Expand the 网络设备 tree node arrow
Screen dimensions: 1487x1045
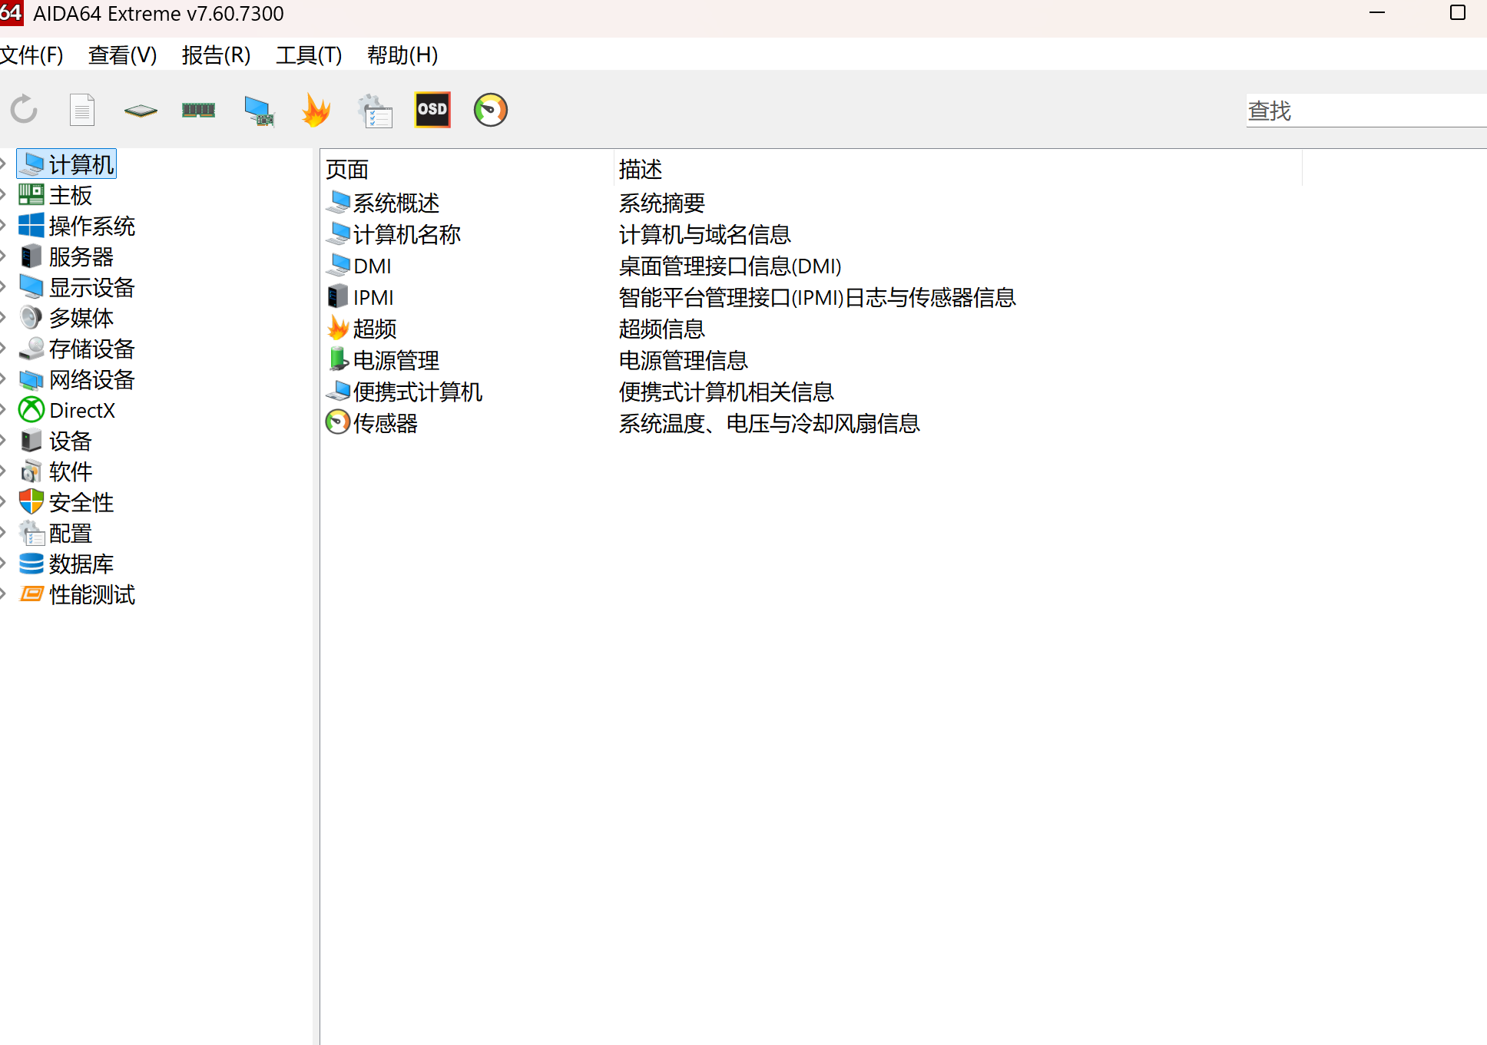3,379
